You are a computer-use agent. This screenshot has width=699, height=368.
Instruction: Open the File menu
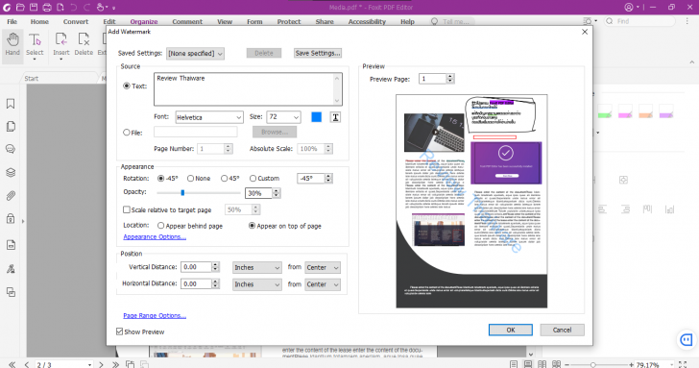tap(12, 21)
